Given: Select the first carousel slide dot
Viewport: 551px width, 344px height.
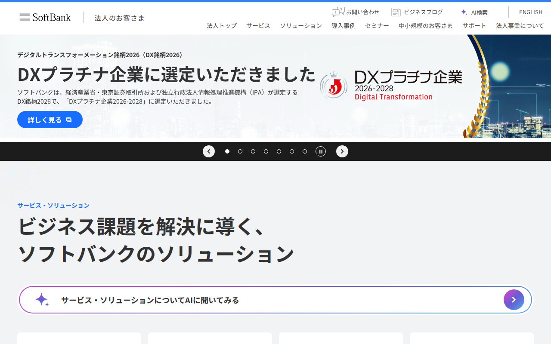Looking at the screenshot, I should click(227, 151).
